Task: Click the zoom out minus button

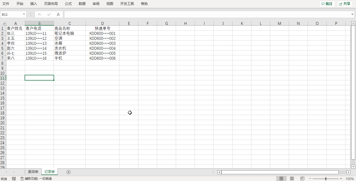Action: coord(310,179)
